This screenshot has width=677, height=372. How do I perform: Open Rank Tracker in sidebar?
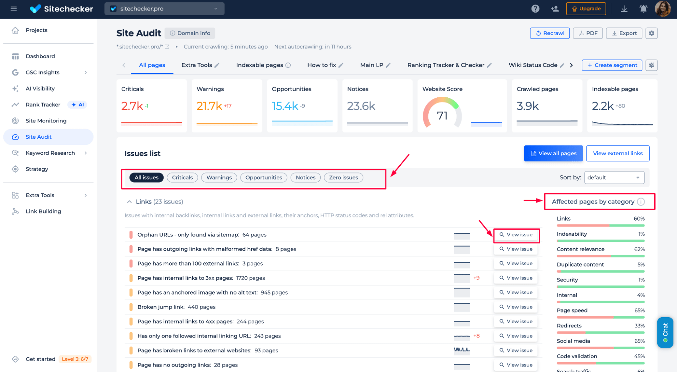click(43, 104)
